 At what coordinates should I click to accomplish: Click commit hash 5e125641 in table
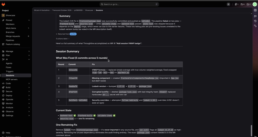tap(73, 100)
